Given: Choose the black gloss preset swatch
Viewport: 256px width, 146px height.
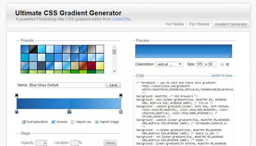Looking at the screenshot, I should (33, 49).
